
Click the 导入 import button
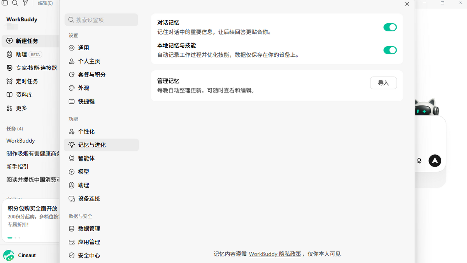(383, 83)
